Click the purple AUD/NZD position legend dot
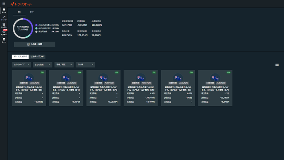Viewport: 284px width, 160px height. pyautogui.click(x=36, y=25)
